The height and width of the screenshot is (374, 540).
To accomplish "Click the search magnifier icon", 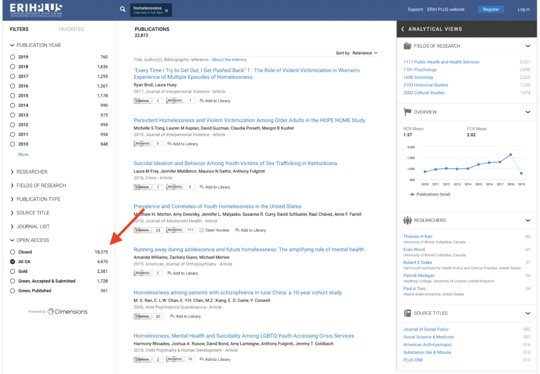I will (x=123, y=9).
